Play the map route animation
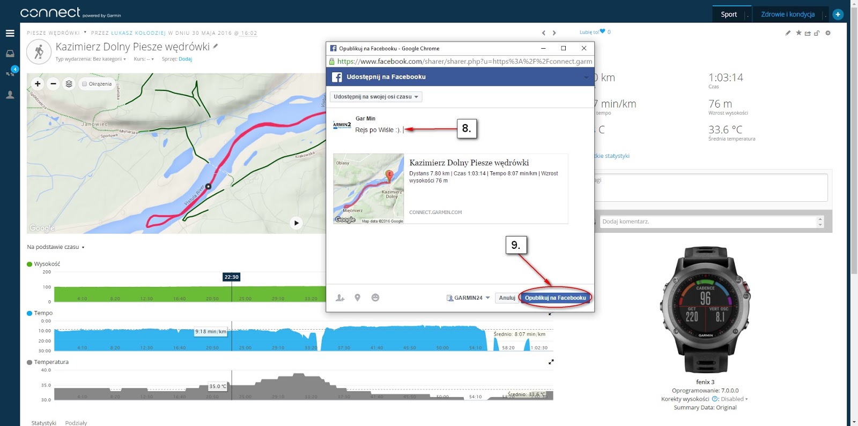Screen dimensions: 858x426 [296, 223]
